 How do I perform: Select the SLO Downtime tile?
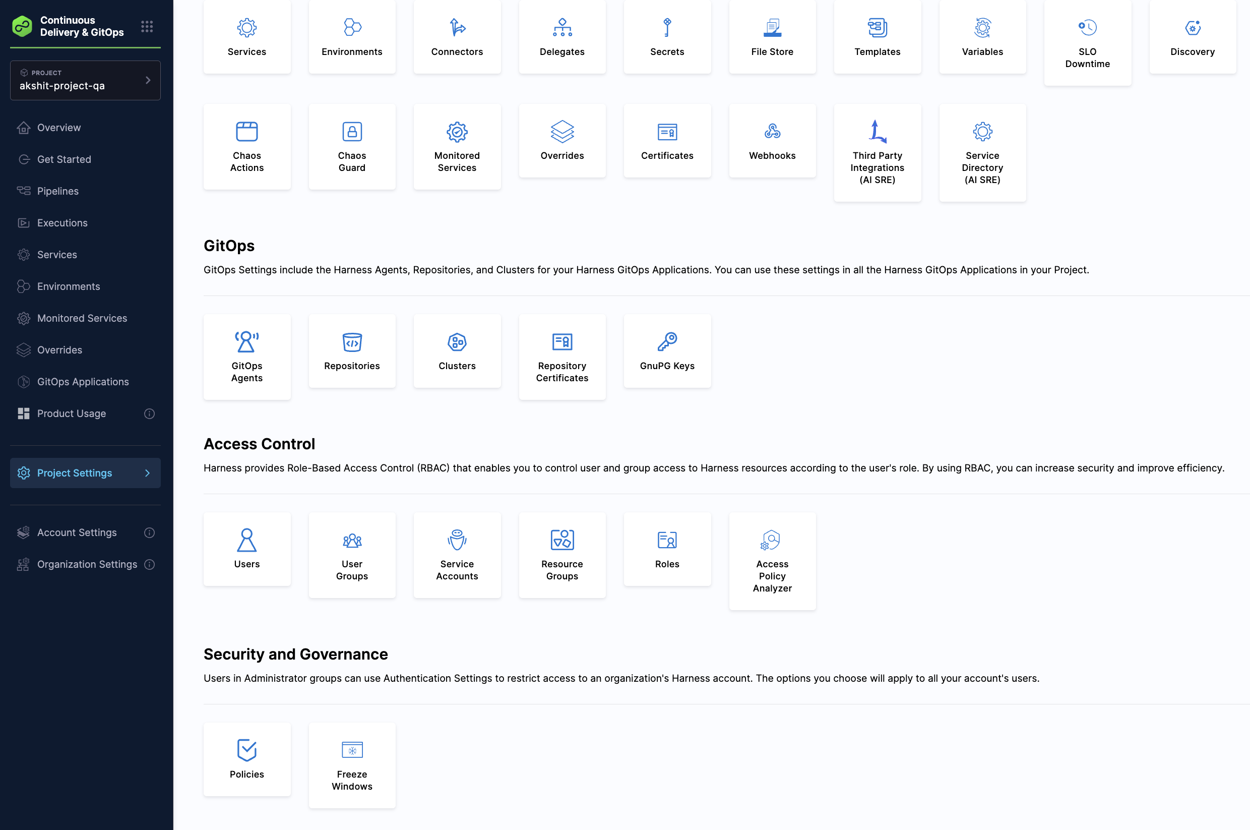pos(1087,42)
